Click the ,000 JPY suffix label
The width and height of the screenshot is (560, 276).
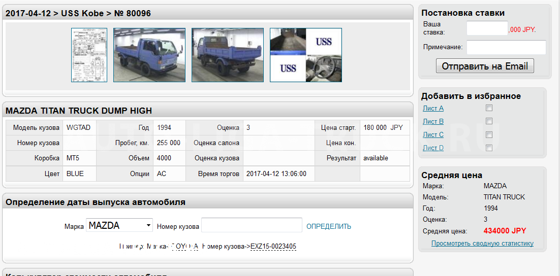[522, 30]
